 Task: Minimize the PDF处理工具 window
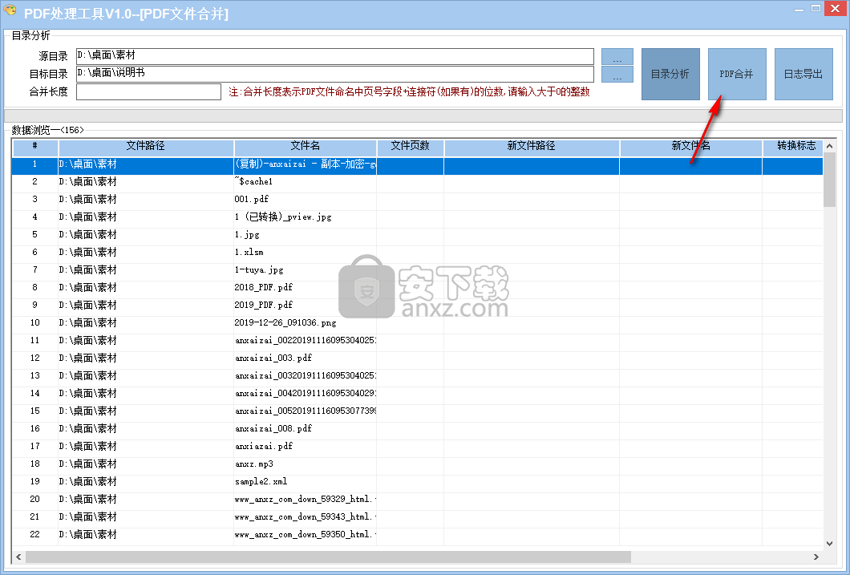[799, 9]
